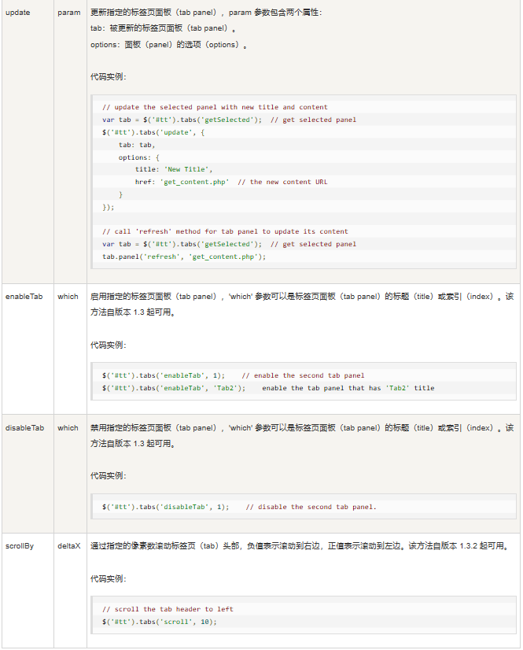This screenshot has width=523, height=650.
Task: Click the "tabs('disableTab', 1);" code line
Action: click(x=239, y=507)
